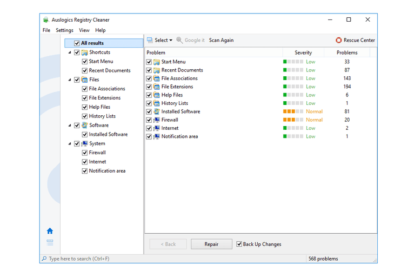The height and width of the screenshot is (277, 415).
Task: Click the Recent Documents row icon in results
Action: point(157,70)
